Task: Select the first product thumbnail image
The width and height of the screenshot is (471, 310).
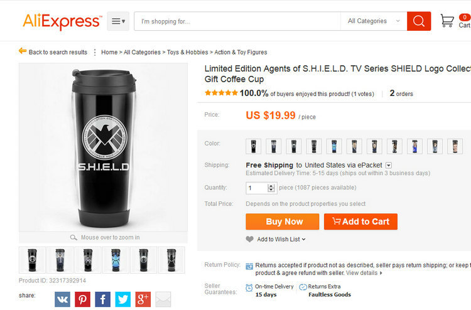Action: click(x=32, y=260)
